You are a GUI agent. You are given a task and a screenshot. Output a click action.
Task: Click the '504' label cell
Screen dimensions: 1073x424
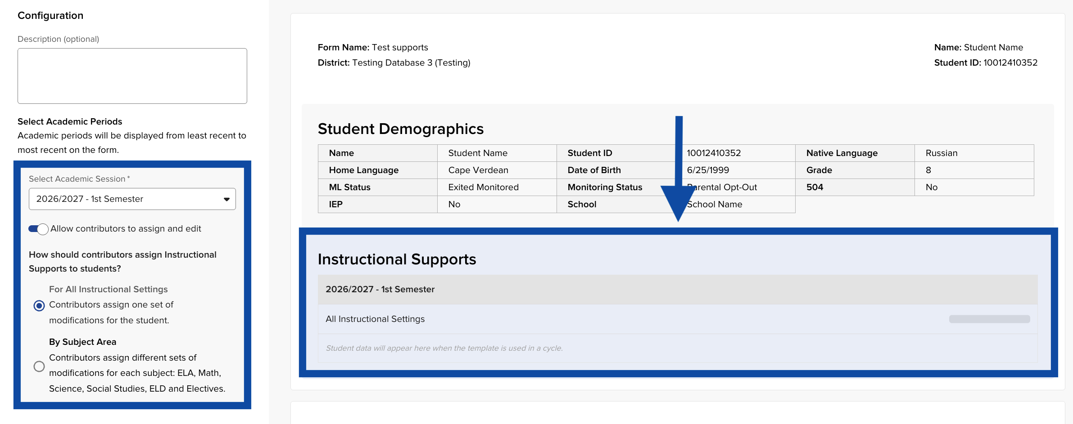pyautogui.click(x=855, y=187)
